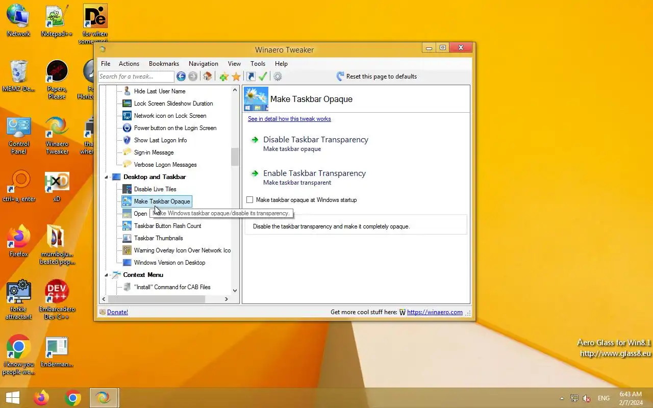The width and height of the screenshot is (653, 408).
Task: Go to the home page icon
Action: (207, 76)
